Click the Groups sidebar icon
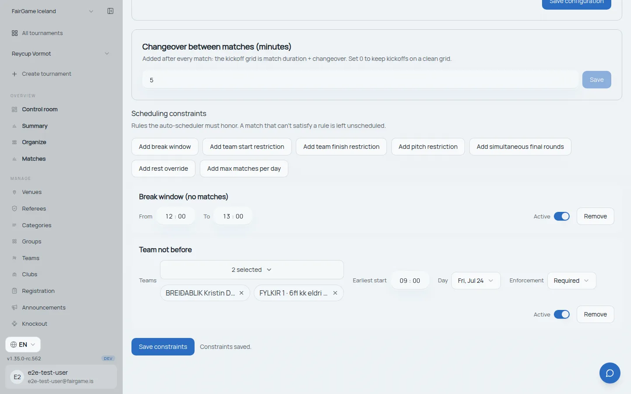This screenshot has height=394, width=631. [14, 242]
